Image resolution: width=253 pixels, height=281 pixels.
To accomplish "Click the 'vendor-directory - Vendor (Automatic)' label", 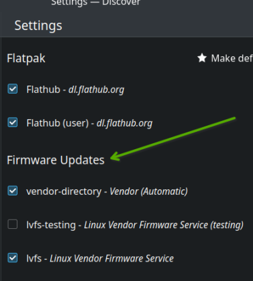I will (x=107, y=191).
